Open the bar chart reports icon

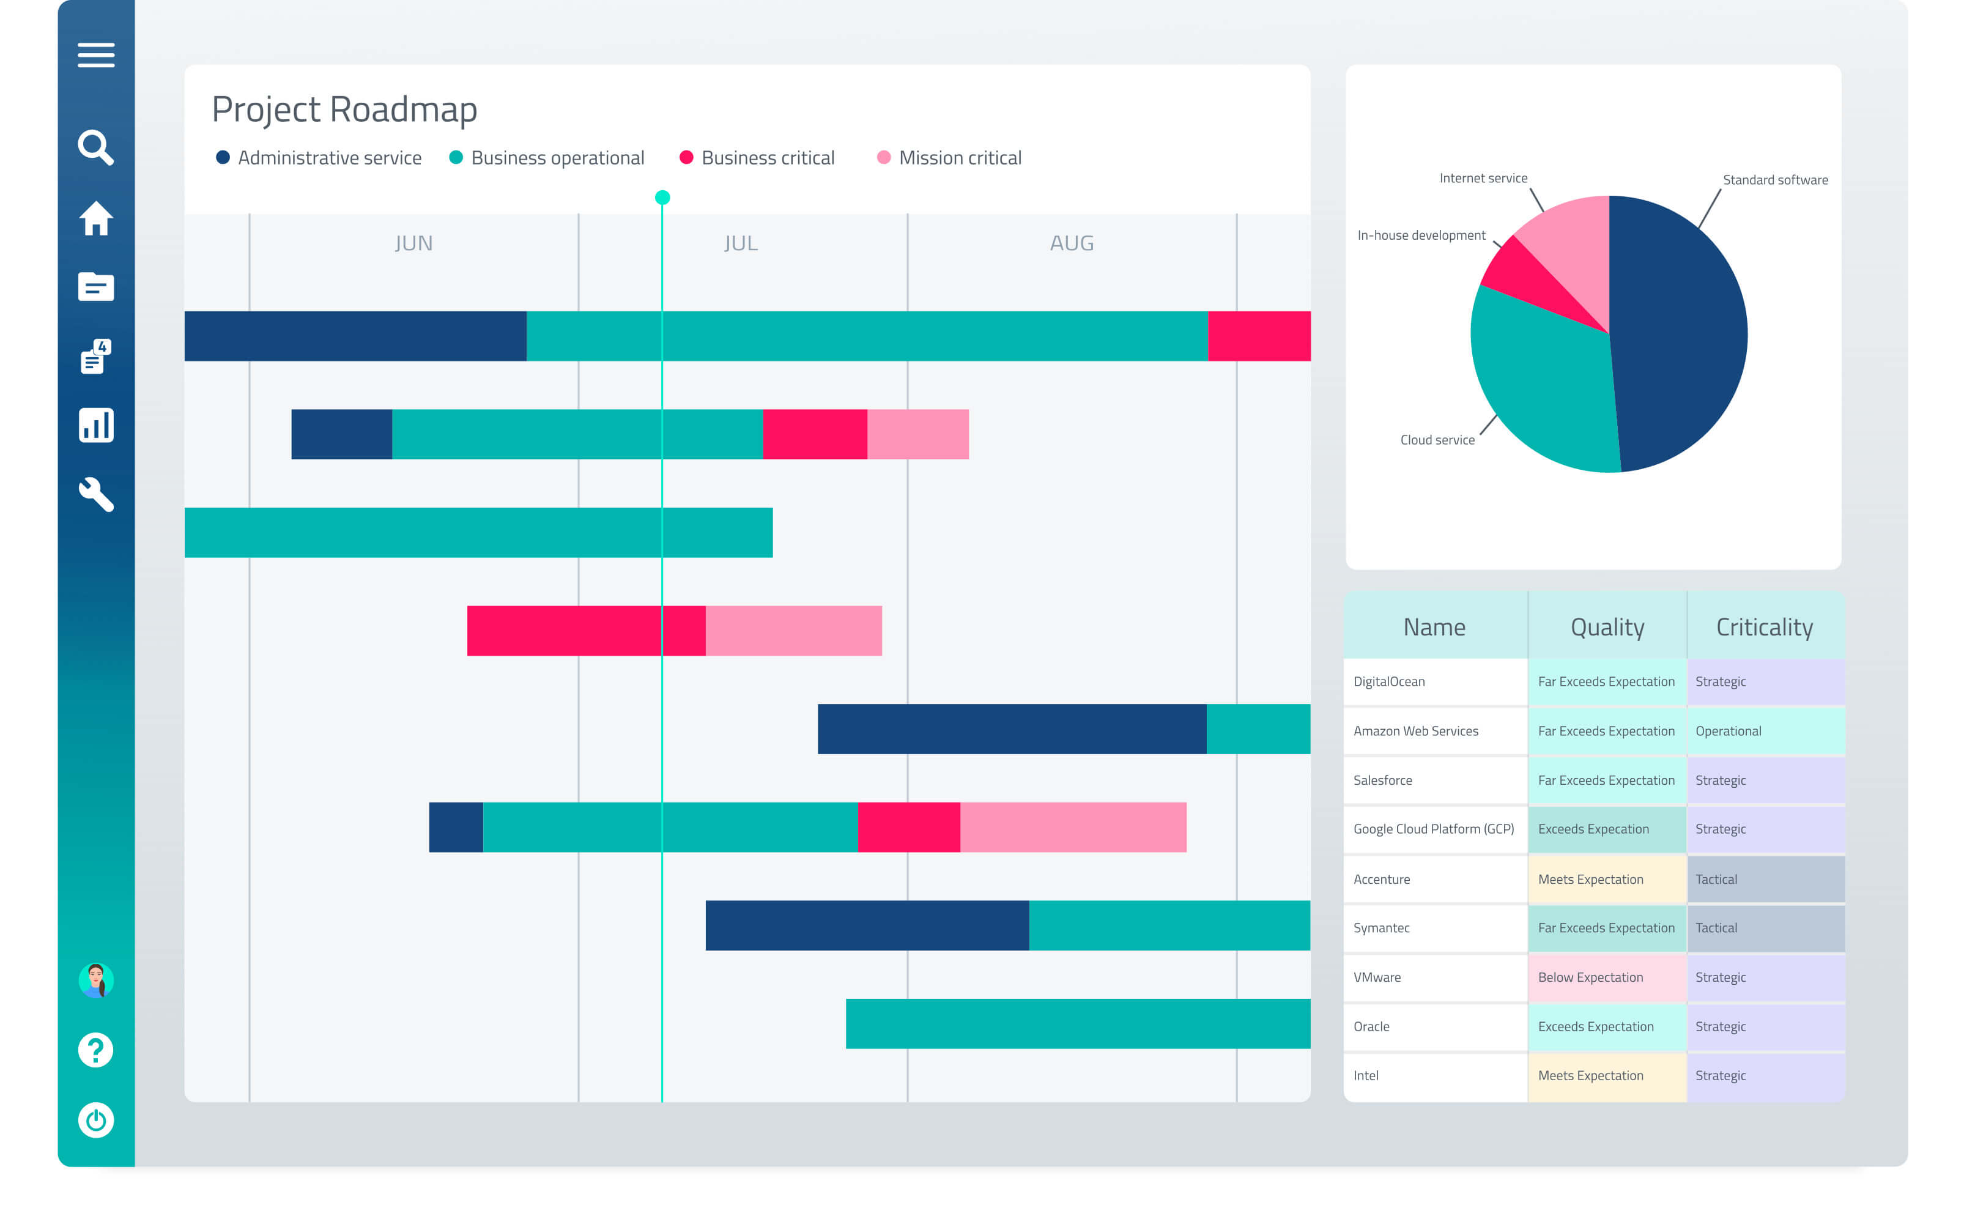click(x=96, y=425)
